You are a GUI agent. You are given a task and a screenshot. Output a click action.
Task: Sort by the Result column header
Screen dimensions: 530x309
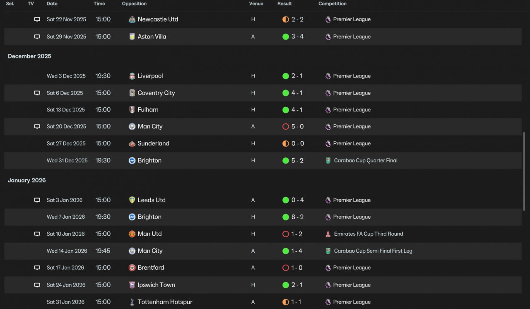(284, 4)
